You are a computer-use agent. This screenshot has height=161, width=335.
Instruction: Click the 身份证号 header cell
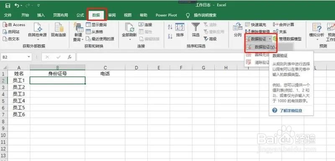[x=57, y=74]
